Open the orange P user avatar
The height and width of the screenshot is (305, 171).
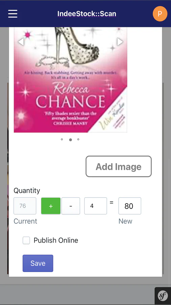[x=160, y=14]
